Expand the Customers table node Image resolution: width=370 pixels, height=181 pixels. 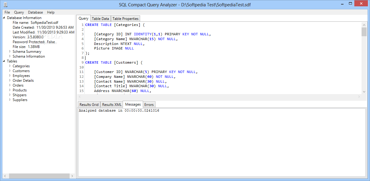(x=10, y=71)
